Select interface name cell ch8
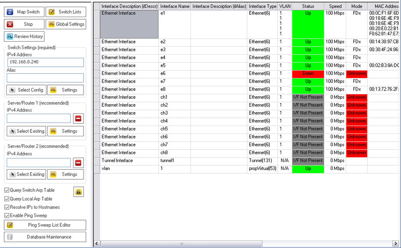 [x=175, y=153]
